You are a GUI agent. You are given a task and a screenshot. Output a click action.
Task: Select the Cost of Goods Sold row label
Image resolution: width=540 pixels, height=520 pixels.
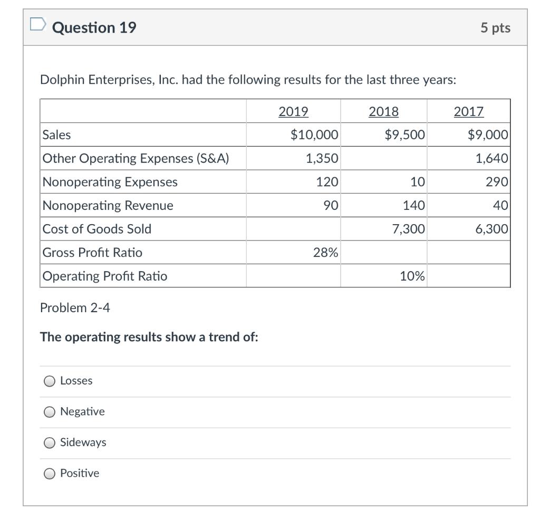(x=88, y=229)
